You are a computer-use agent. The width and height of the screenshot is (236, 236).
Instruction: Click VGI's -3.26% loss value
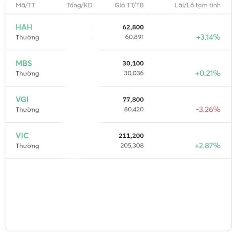tap(208, 110)
